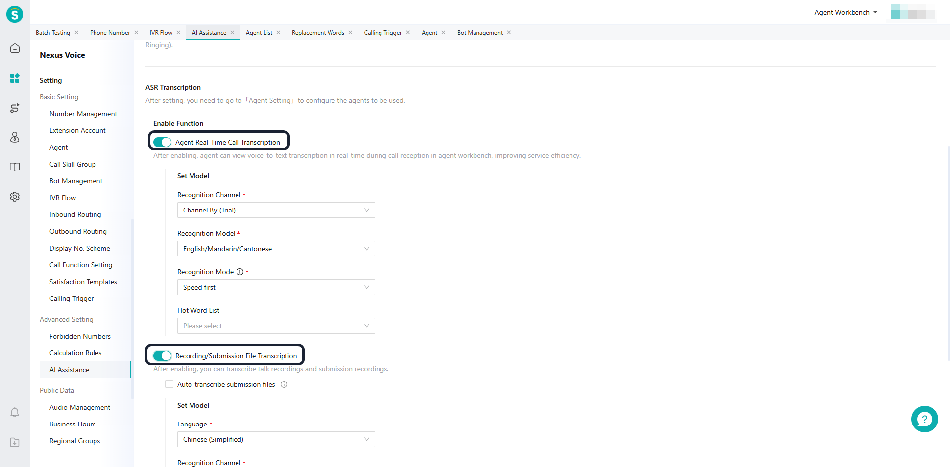Screen dimensions: 950x467
Task: Open Outbound Routing in sidebar
Action: [x=78, y=231]
